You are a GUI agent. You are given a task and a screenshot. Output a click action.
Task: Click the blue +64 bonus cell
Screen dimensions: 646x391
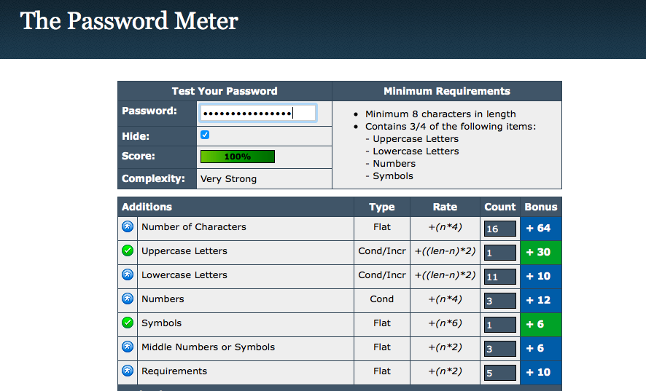click(541, 229)
